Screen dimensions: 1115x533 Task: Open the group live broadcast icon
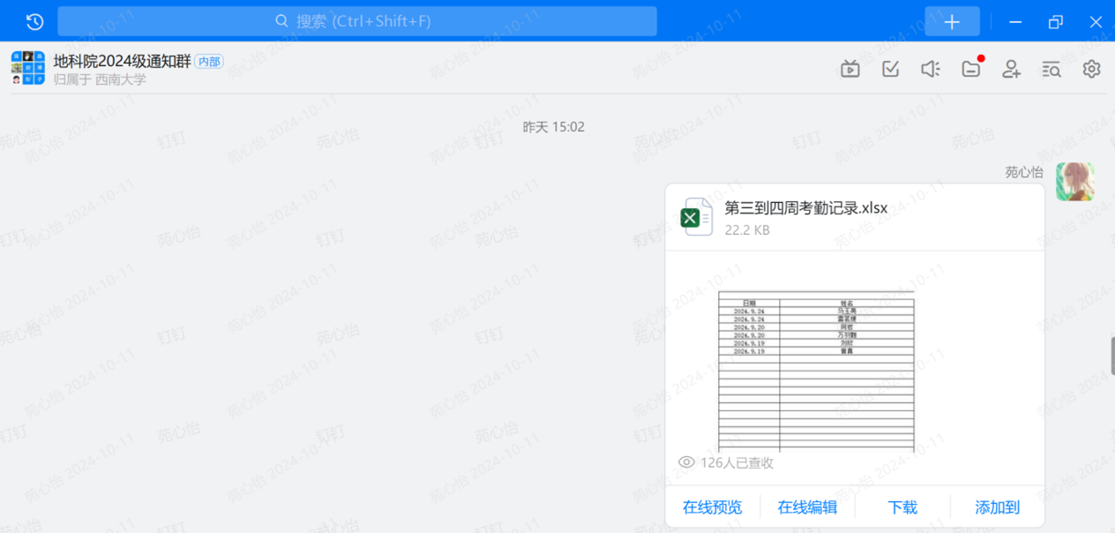coord(850,69)
